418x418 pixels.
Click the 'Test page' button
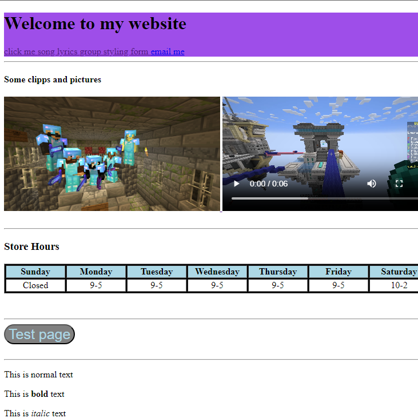(39, 335)
